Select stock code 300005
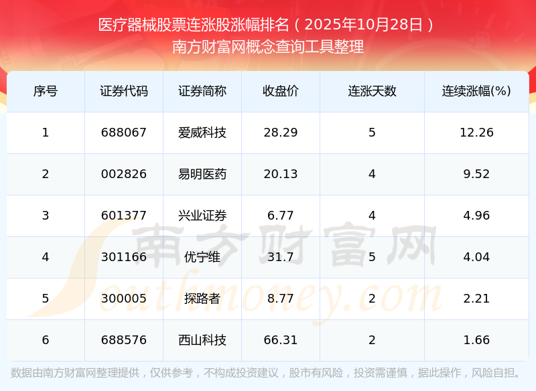This screenshot has height=391, width=536. point(124,299)
